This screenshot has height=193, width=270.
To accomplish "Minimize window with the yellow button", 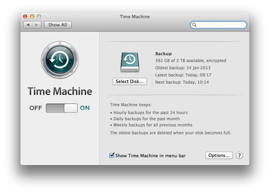I will point(32,17).
